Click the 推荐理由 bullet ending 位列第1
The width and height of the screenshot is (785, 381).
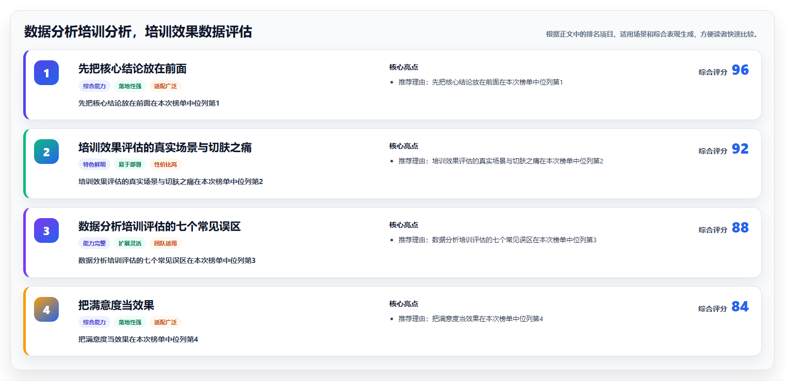coord(481,82)
